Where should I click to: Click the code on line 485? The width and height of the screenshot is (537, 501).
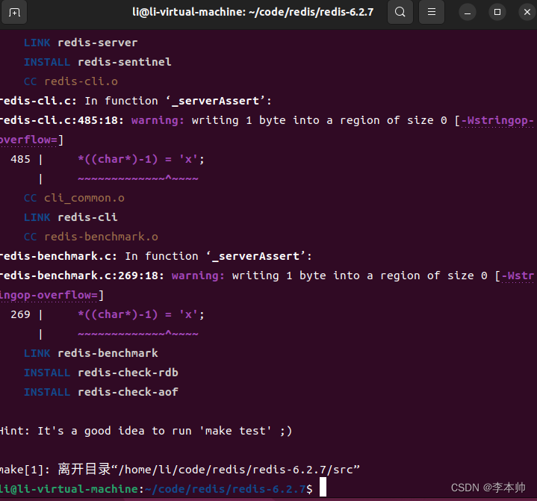(140, 159)
